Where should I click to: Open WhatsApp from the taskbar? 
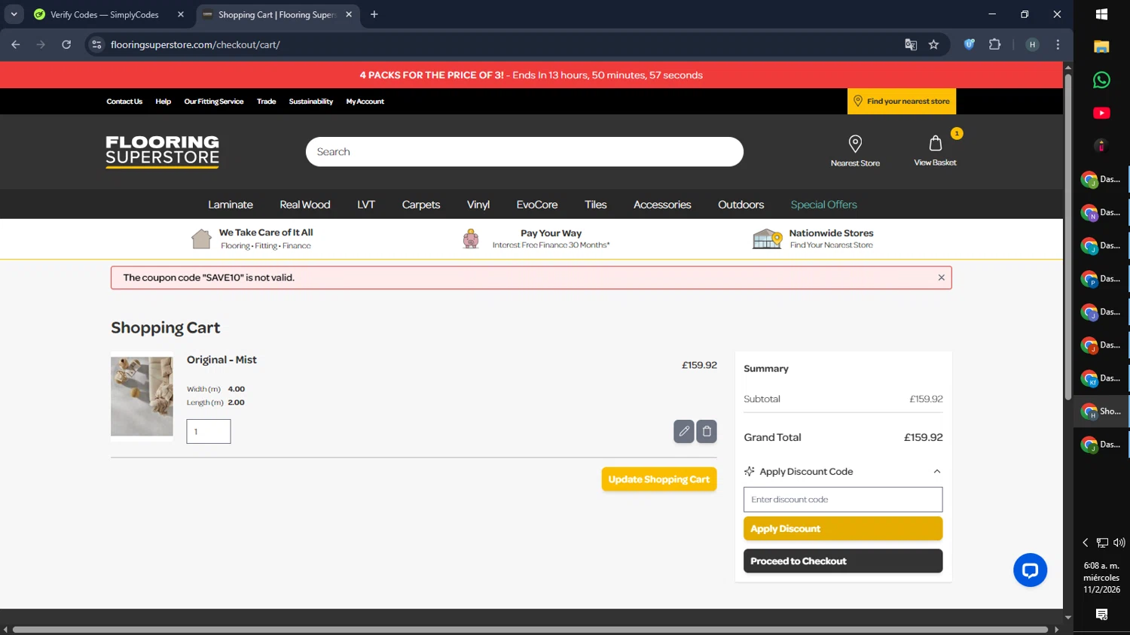click(1101, 80)
